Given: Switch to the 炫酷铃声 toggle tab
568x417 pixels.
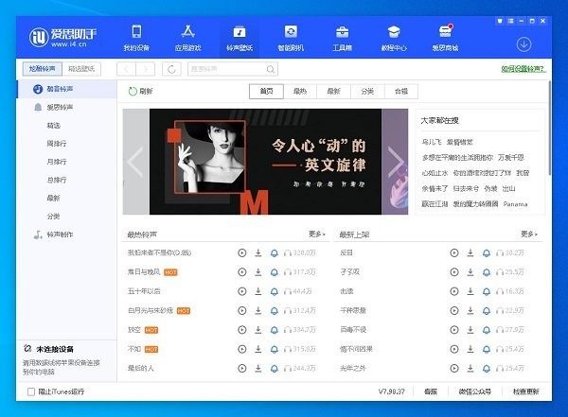Looking at the screenshot, I should [x=43, y=69].
